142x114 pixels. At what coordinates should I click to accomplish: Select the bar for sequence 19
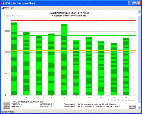pyautogui.click(x=114, y=69)
